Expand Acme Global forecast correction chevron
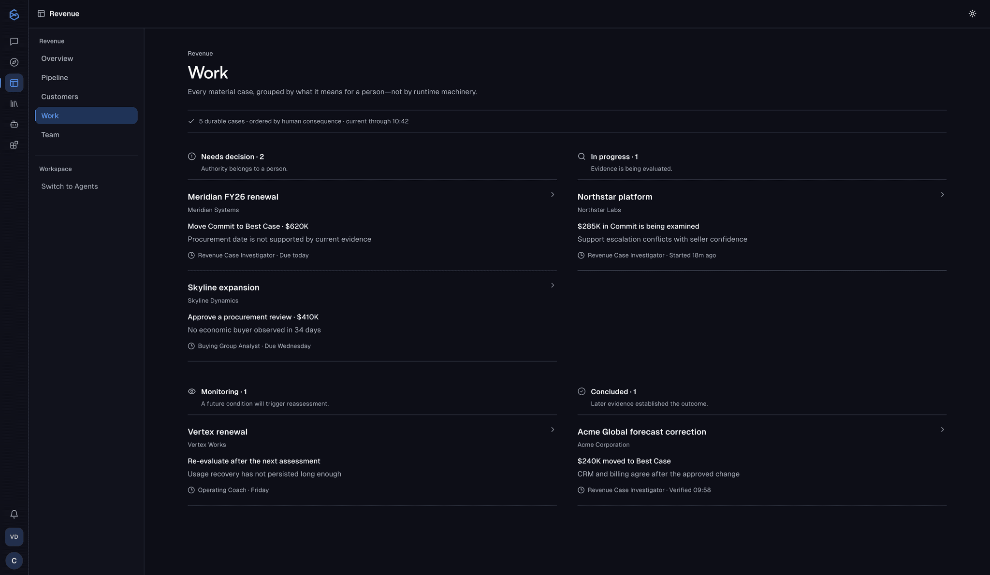 tap(942, 430)
